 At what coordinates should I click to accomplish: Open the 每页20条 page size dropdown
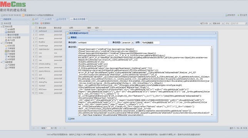coord(210,23)
